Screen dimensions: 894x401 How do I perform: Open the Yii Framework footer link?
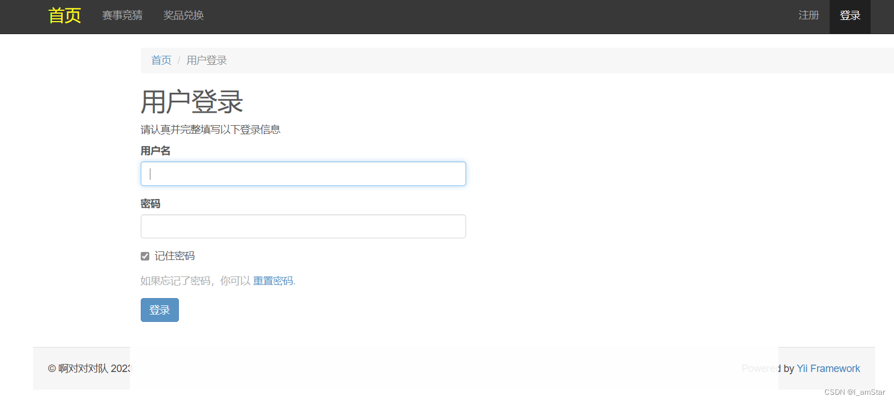click(x=828, y=369)
